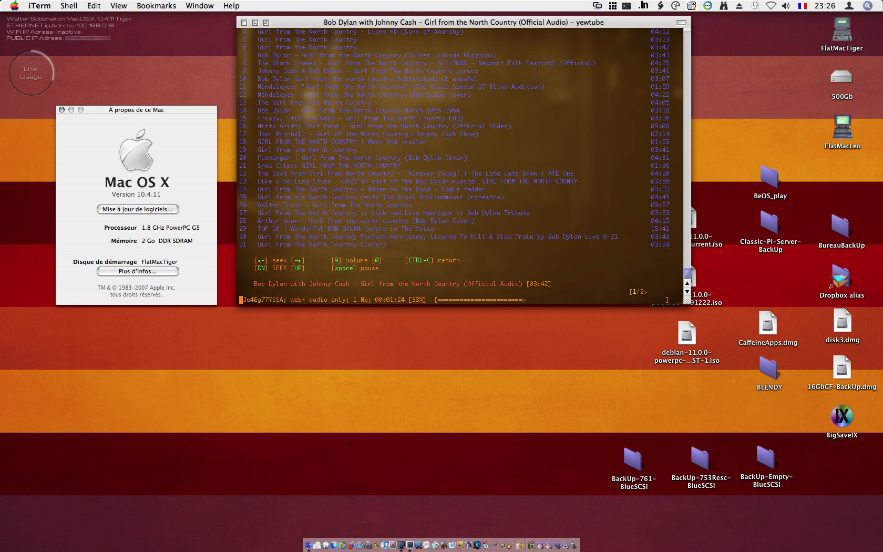
Task: Open the Shell menu
Action: tap(69, 6)
